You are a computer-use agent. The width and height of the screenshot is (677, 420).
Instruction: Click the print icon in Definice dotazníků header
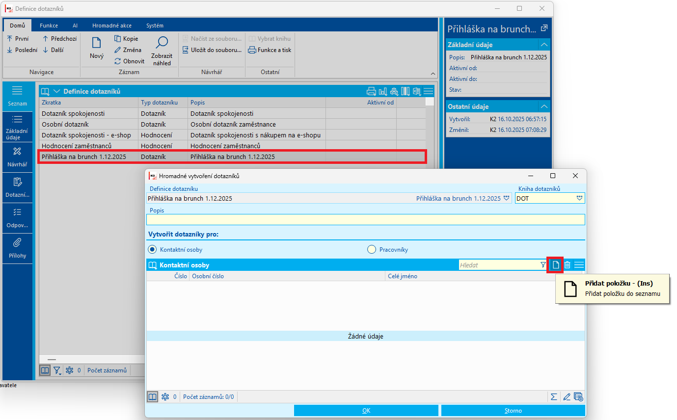point(371,91)
